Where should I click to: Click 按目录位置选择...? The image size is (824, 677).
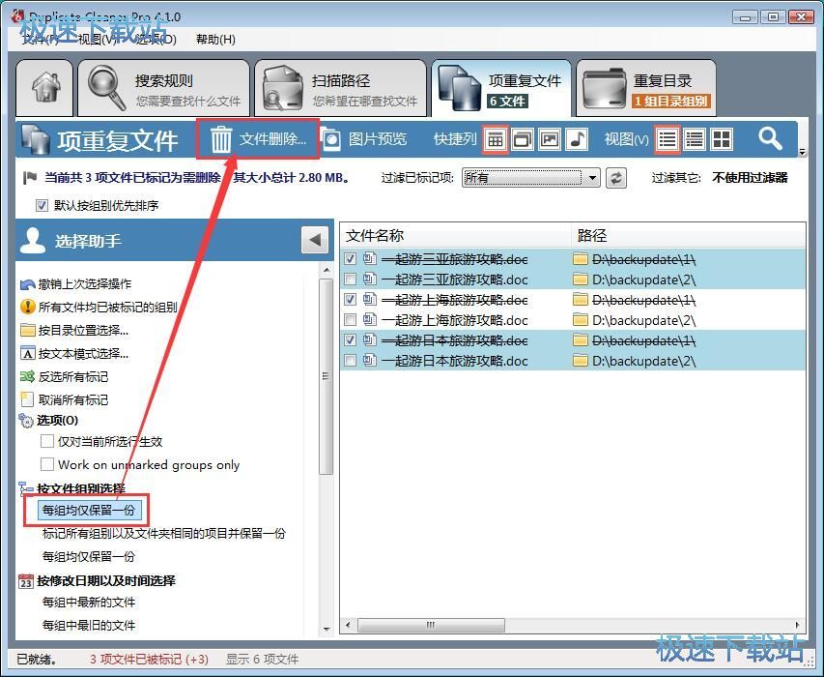pyautogui.click(x=83, y=331)
